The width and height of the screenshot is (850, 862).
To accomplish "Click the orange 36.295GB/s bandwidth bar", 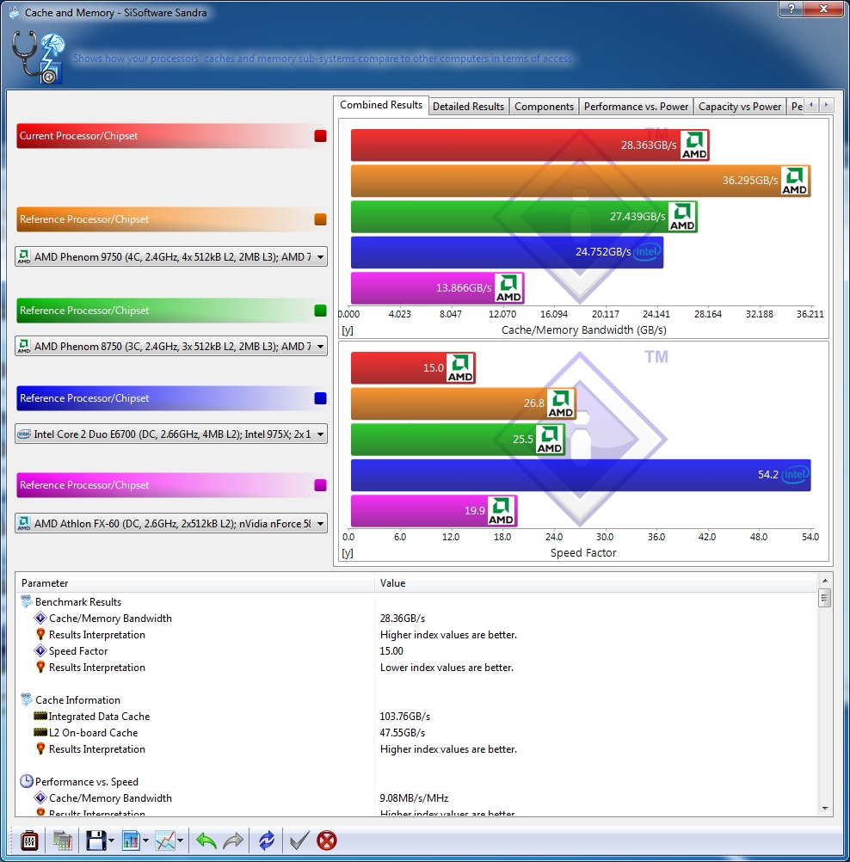I will click(x=581, y=181).
